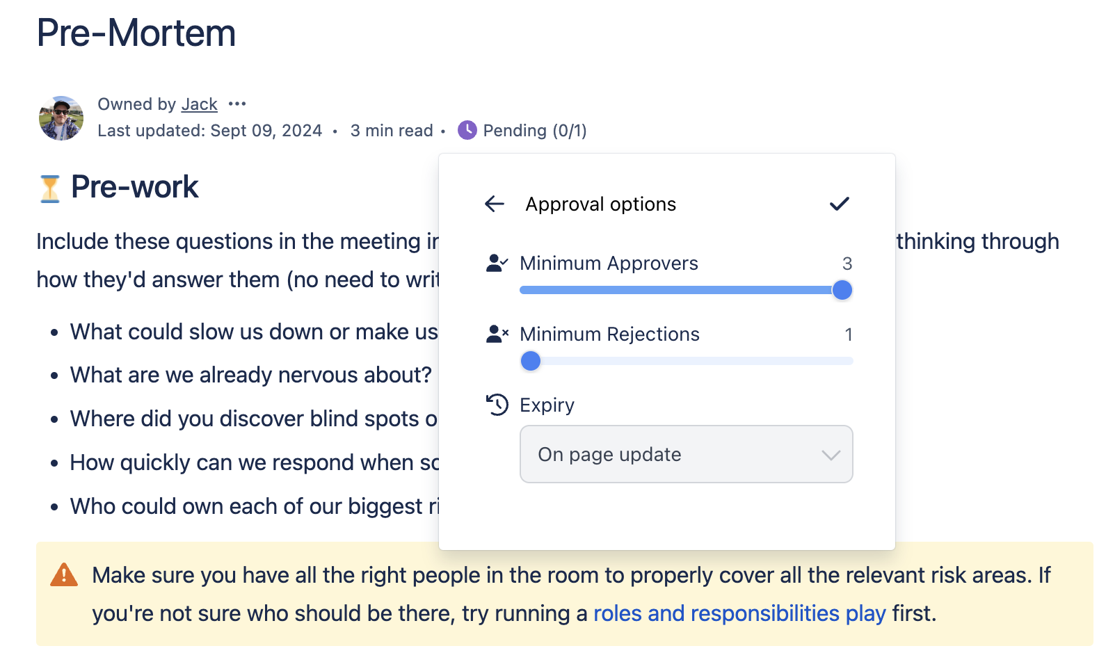
Task: Click the Jack owner link
Action: (199, 104)
